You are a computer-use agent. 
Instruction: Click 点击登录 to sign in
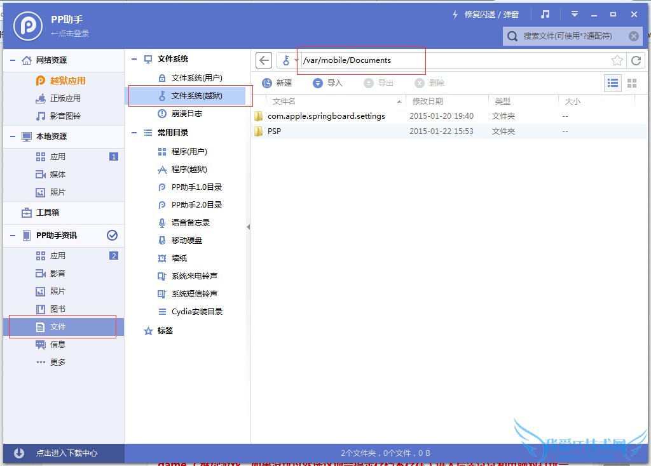pyautogui.click(x=70, y=33)
